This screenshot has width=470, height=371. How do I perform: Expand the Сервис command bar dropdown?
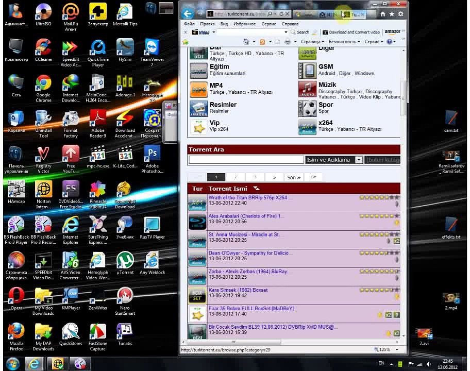click(x=374, y=42)
